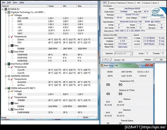Click the Max column header

tap(84, 6)
